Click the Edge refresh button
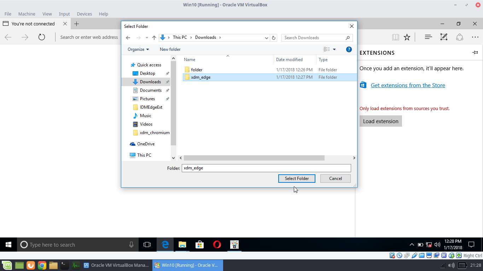Screen dimensions: 483x271 [x=42, y=37]
